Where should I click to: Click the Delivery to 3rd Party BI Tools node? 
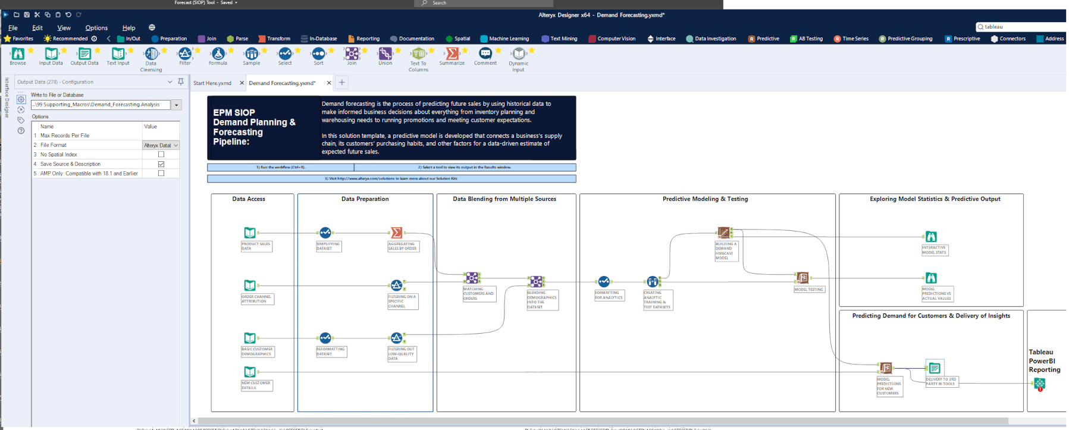click(935, 368)
